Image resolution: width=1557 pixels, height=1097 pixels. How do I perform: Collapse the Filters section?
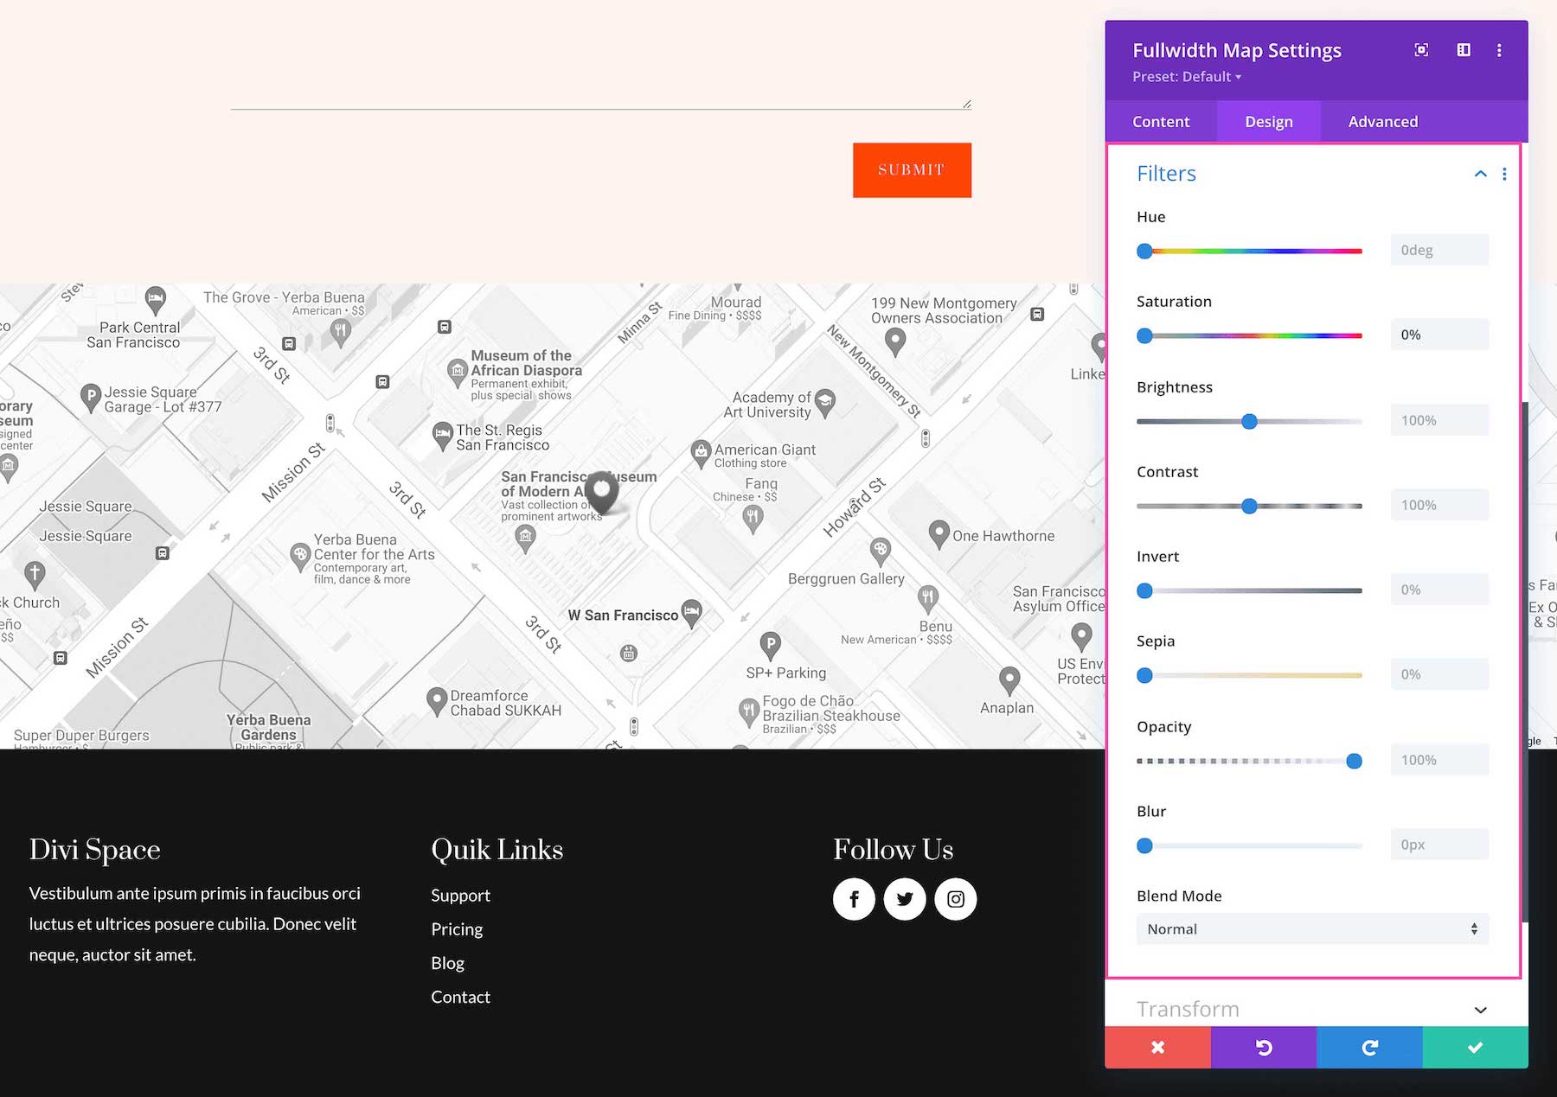(1479, 174)
